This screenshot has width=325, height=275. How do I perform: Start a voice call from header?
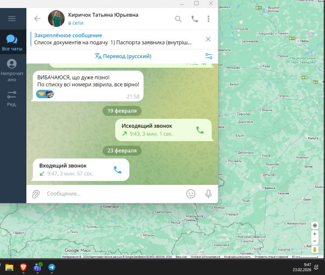(194, 19)
